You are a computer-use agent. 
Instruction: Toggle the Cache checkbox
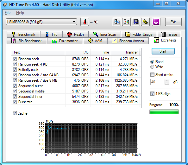click(x=15, y=113)
